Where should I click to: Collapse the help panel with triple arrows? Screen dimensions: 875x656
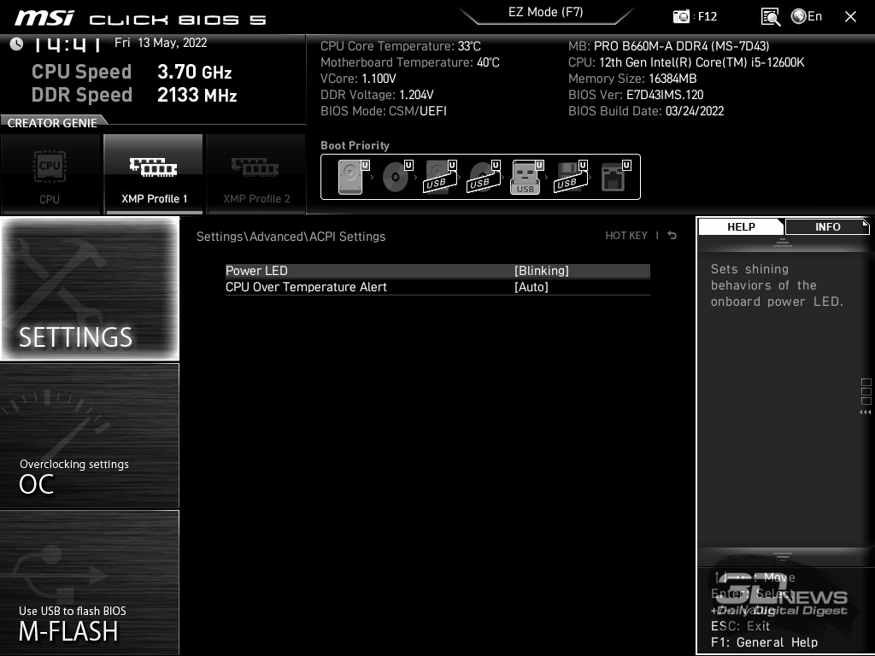(x=865, y=413)
